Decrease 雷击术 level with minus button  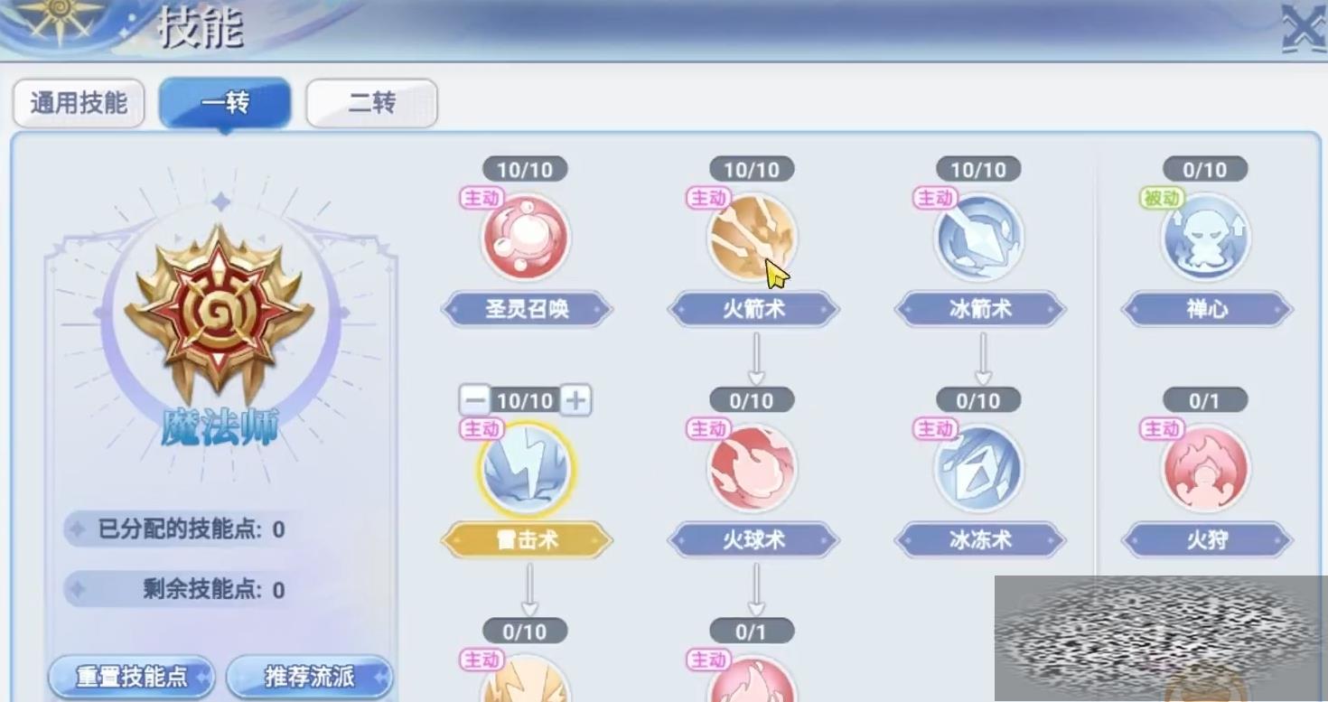click(474, 399)
